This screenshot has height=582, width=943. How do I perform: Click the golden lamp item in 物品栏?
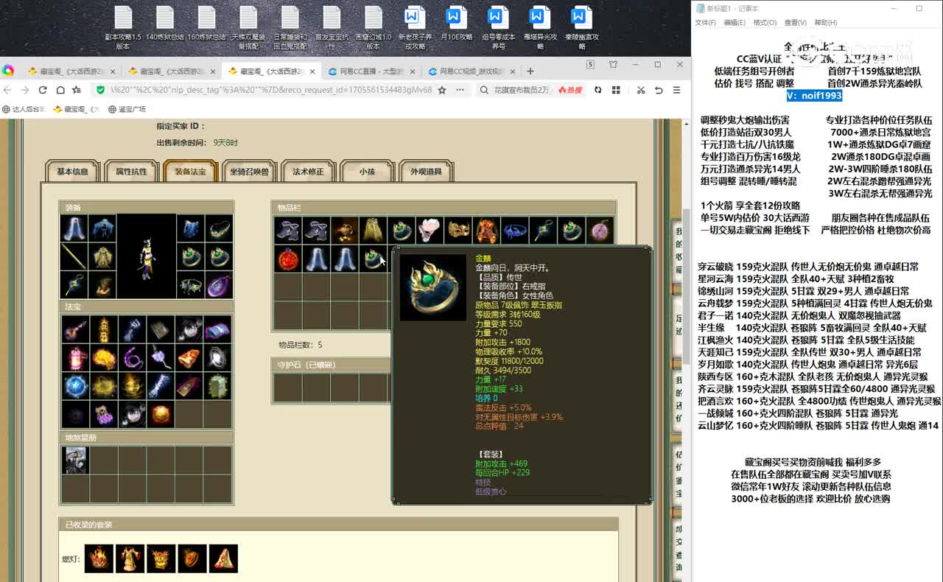pos(345,230)
